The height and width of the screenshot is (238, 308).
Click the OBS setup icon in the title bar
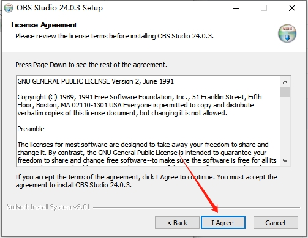pos(9,8)
